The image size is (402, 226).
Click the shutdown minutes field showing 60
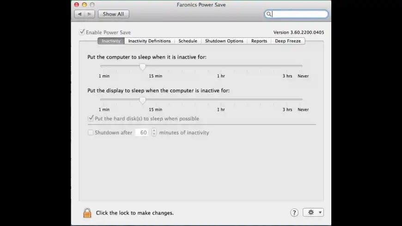(x=142, y=132)
